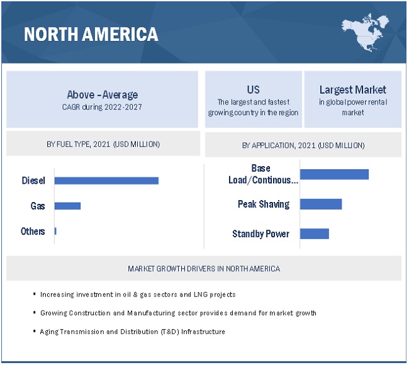Click the Gas bar in fuel chart

[67, 206]
